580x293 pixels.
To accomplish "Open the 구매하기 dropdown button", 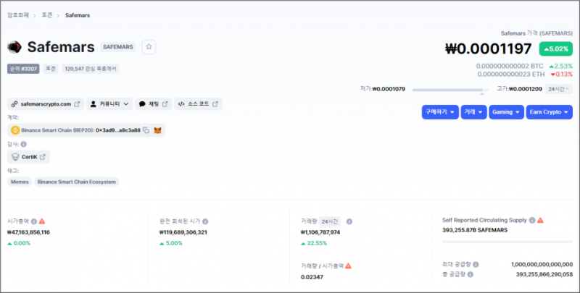I will coord(439,112).
